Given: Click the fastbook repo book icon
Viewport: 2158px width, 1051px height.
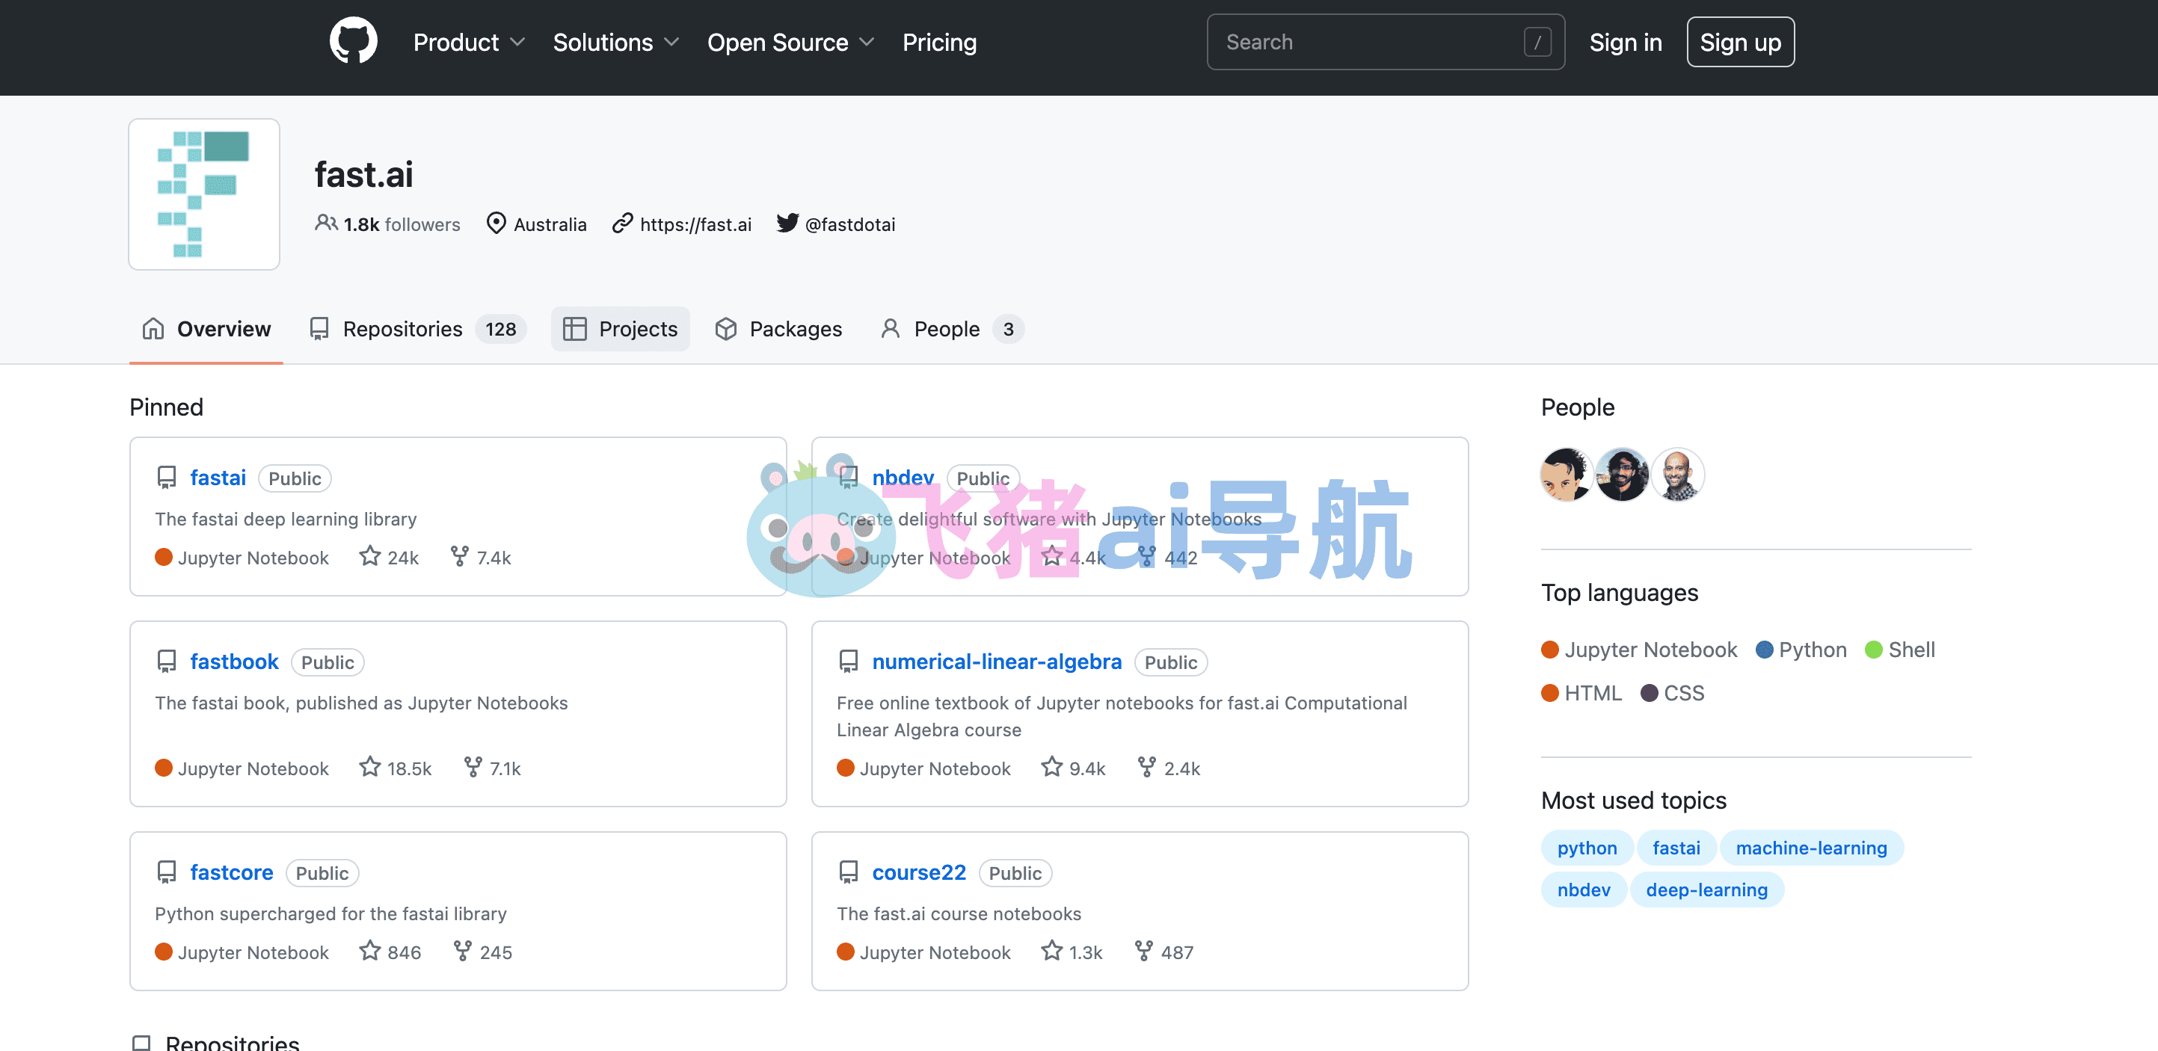Looking at the screenshot, I should (166, 662).
